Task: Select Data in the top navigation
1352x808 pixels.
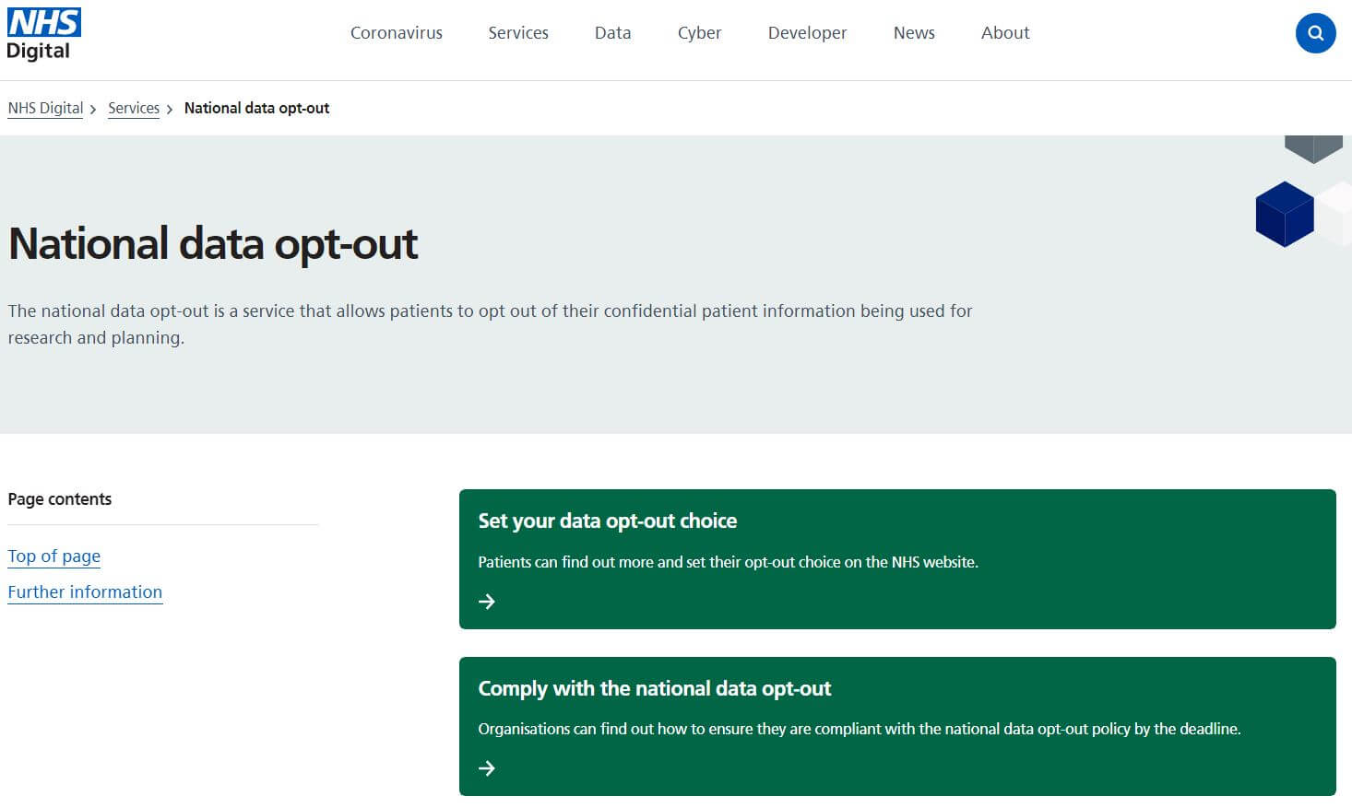Action: pos(612,33)
